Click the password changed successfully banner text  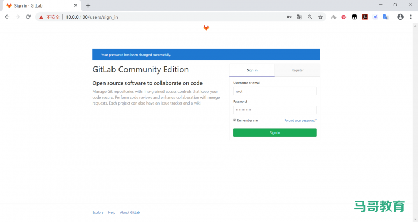pos(136,55)
